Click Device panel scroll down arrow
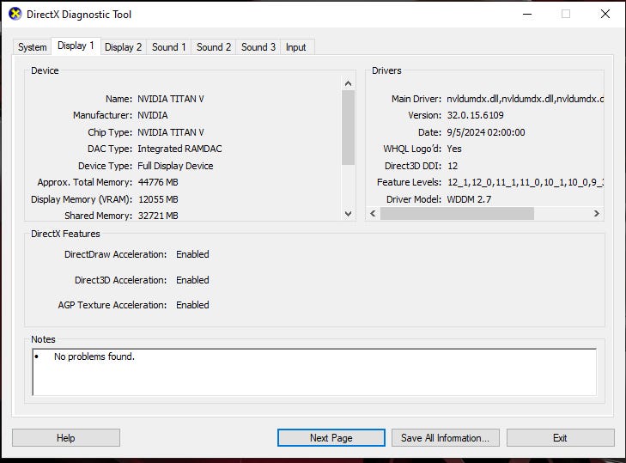The width and height of the screenshot is (626, 463). point(348,214)
